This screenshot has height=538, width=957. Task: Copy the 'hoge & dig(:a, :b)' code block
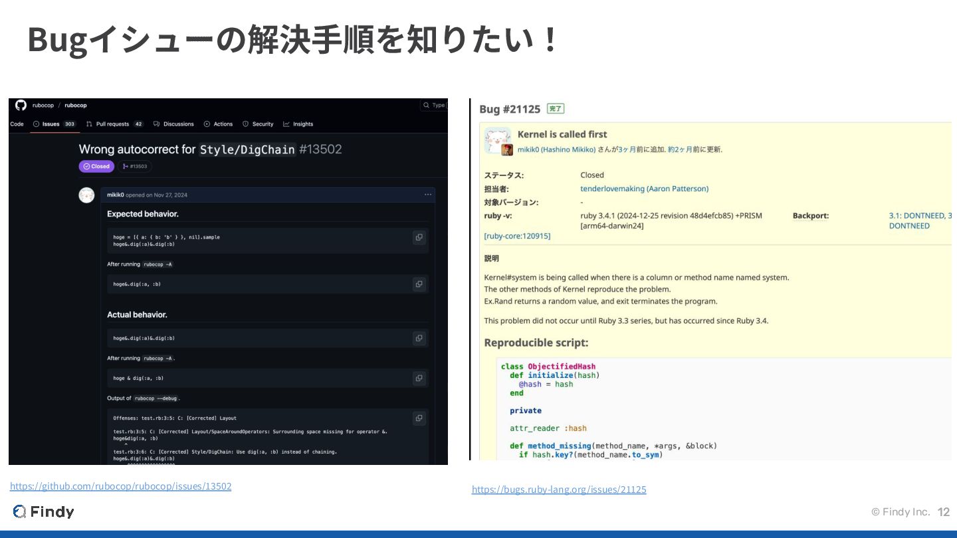(419, 378)
